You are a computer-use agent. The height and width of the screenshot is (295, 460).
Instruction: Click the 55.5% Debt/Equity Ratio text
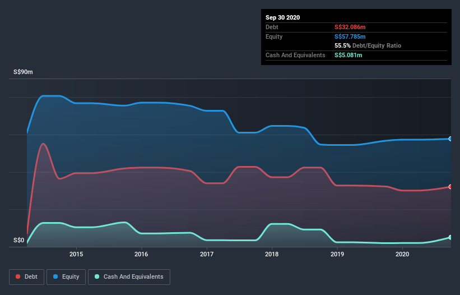368,45
